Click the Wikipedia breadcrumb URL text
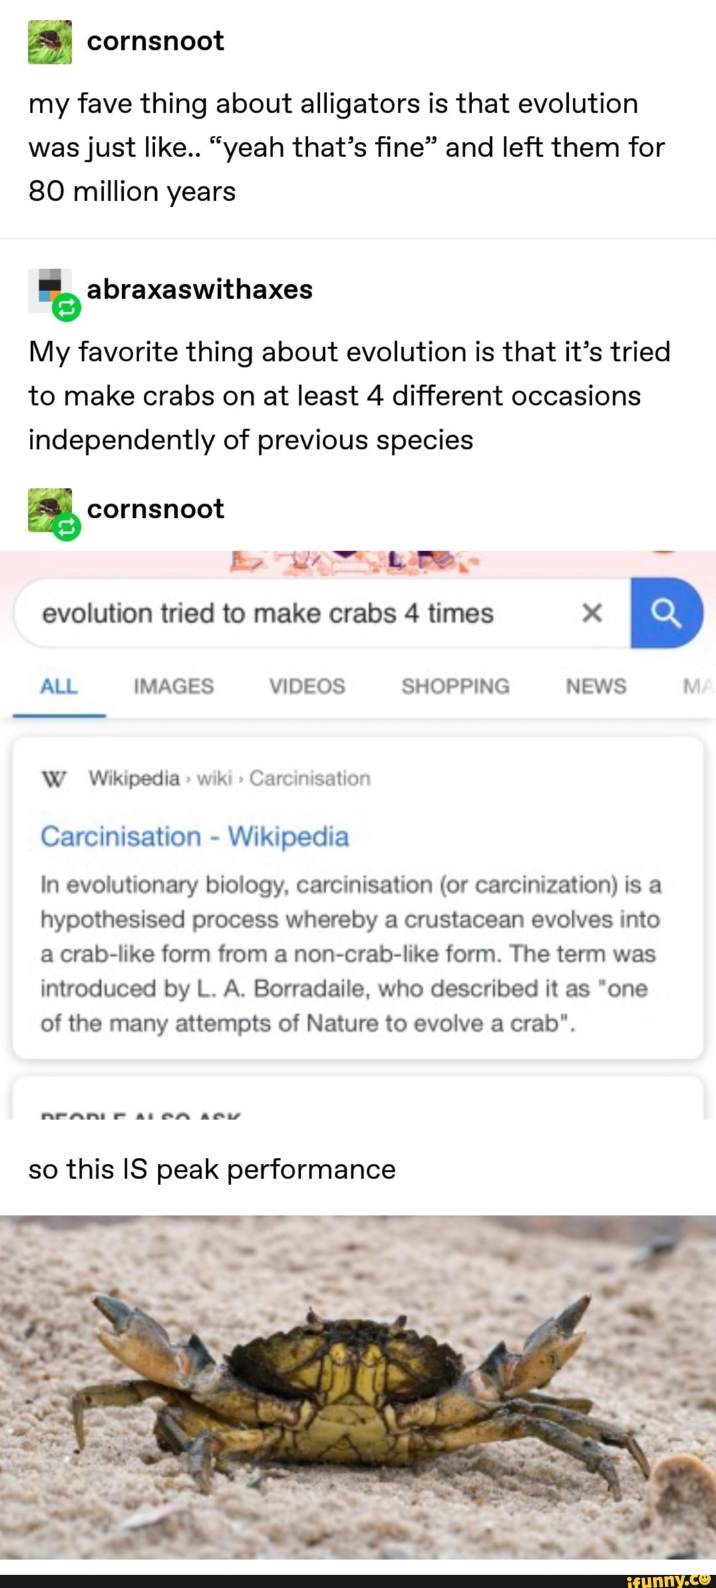 click(229, 778)
